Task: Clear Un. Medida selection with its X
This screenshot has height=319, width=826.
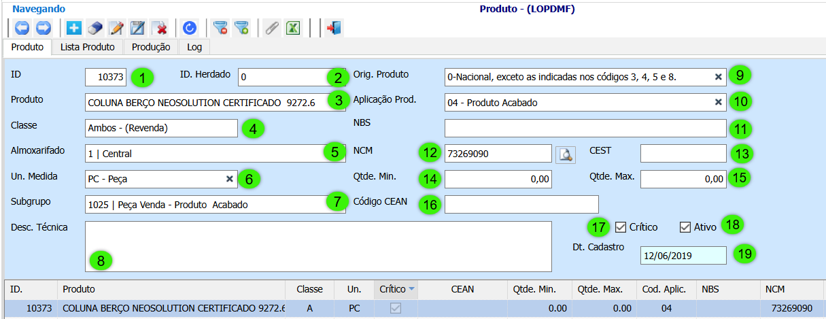Action: [x=229, y=179]
